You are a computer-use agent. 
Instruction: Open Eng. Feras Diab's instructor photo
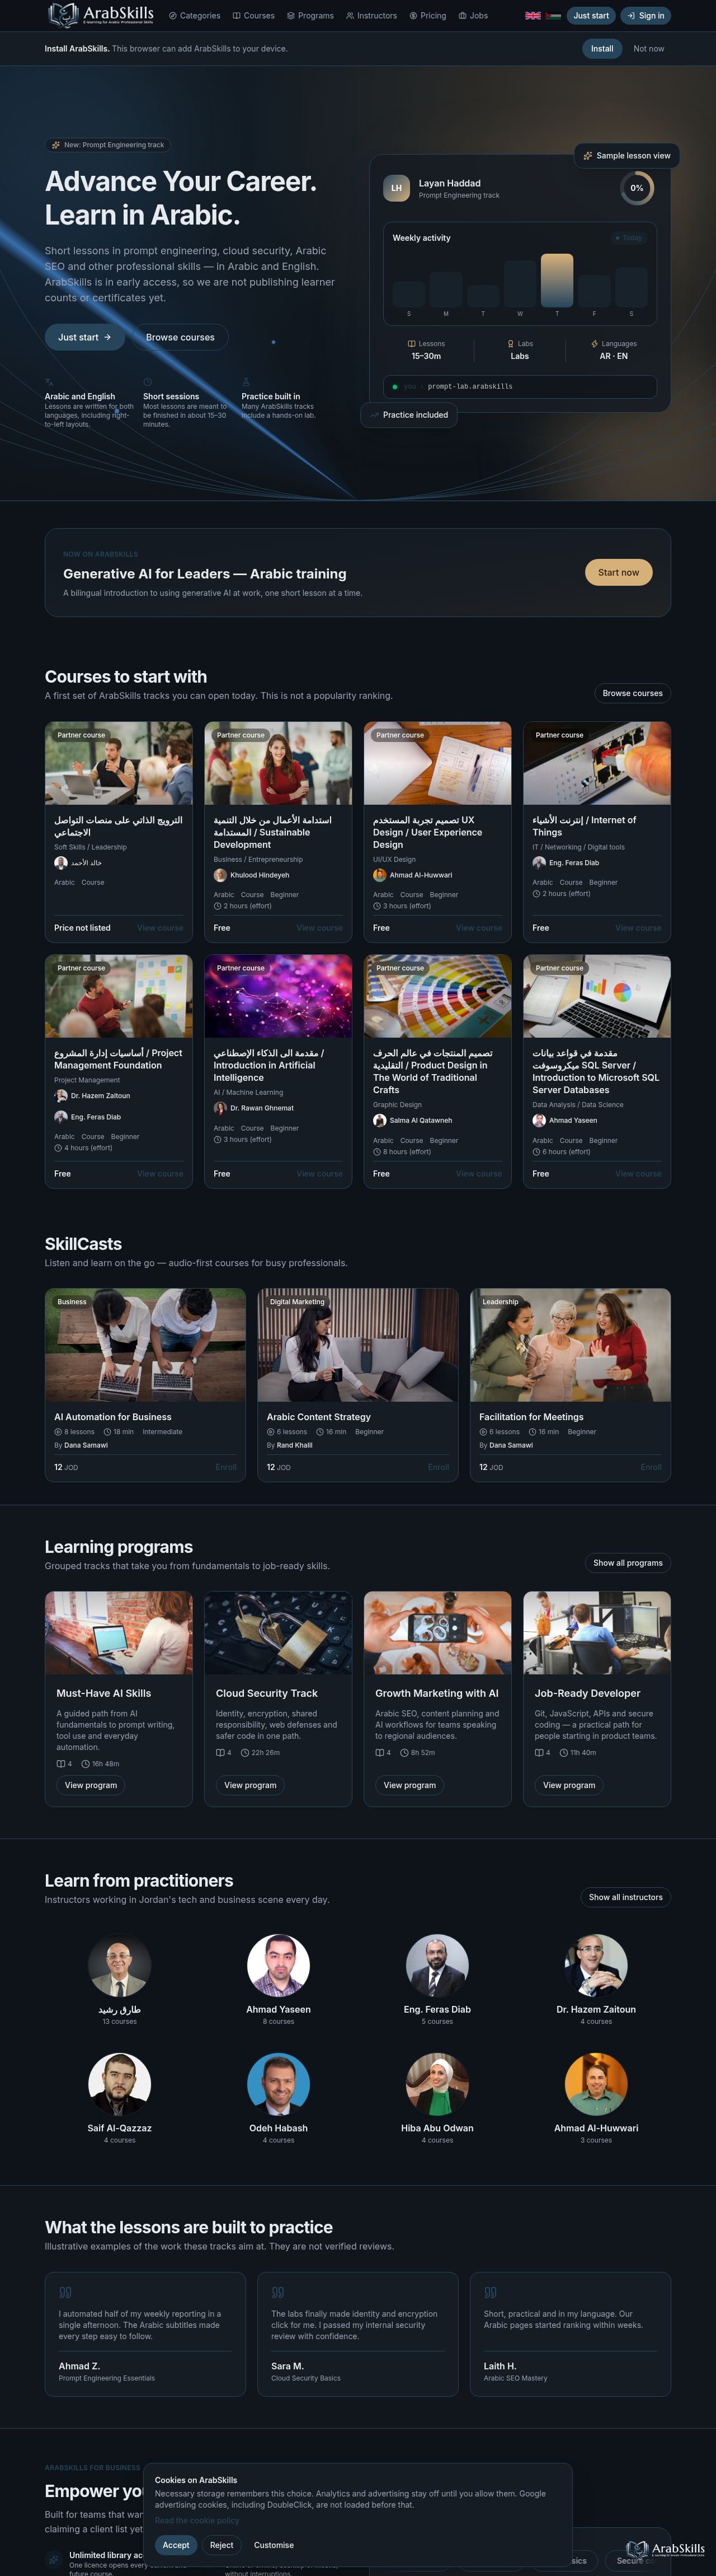click(x=437, y=1965)
